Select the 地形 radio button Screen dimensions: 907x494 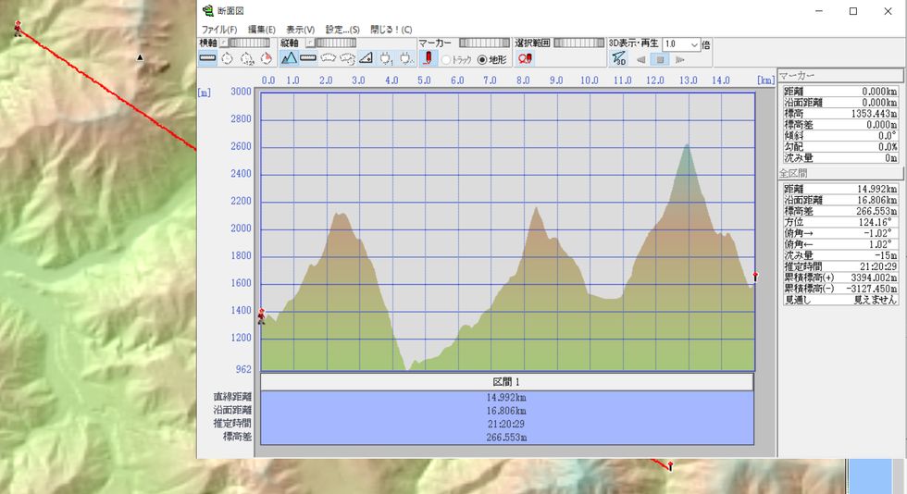[481, 60]
